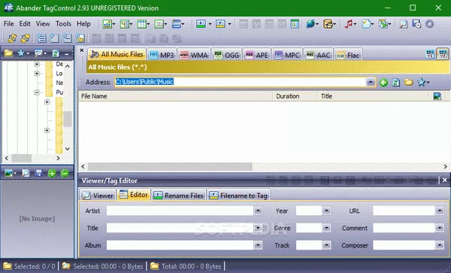Open the File menu
The width and height of the screenshot is (451, 273).
click(8, 24)
